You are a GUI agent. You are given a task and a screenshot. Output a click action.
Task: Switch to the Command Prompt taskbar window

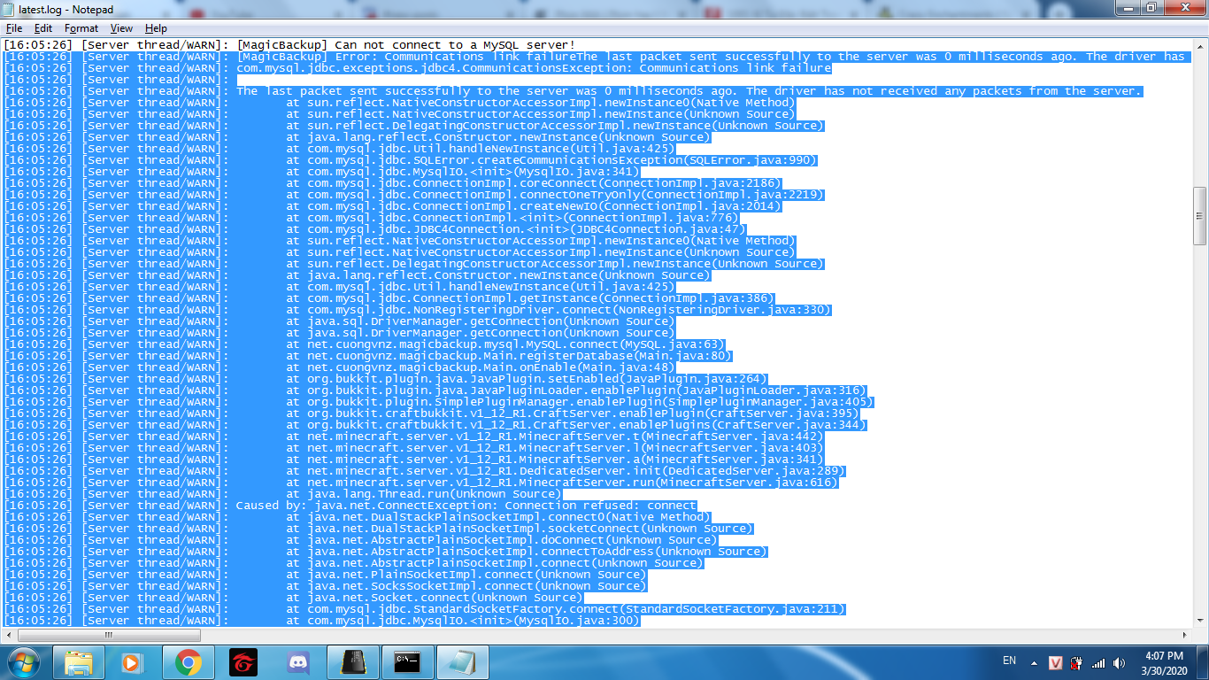pyautogui.click(x=408, y=662)
